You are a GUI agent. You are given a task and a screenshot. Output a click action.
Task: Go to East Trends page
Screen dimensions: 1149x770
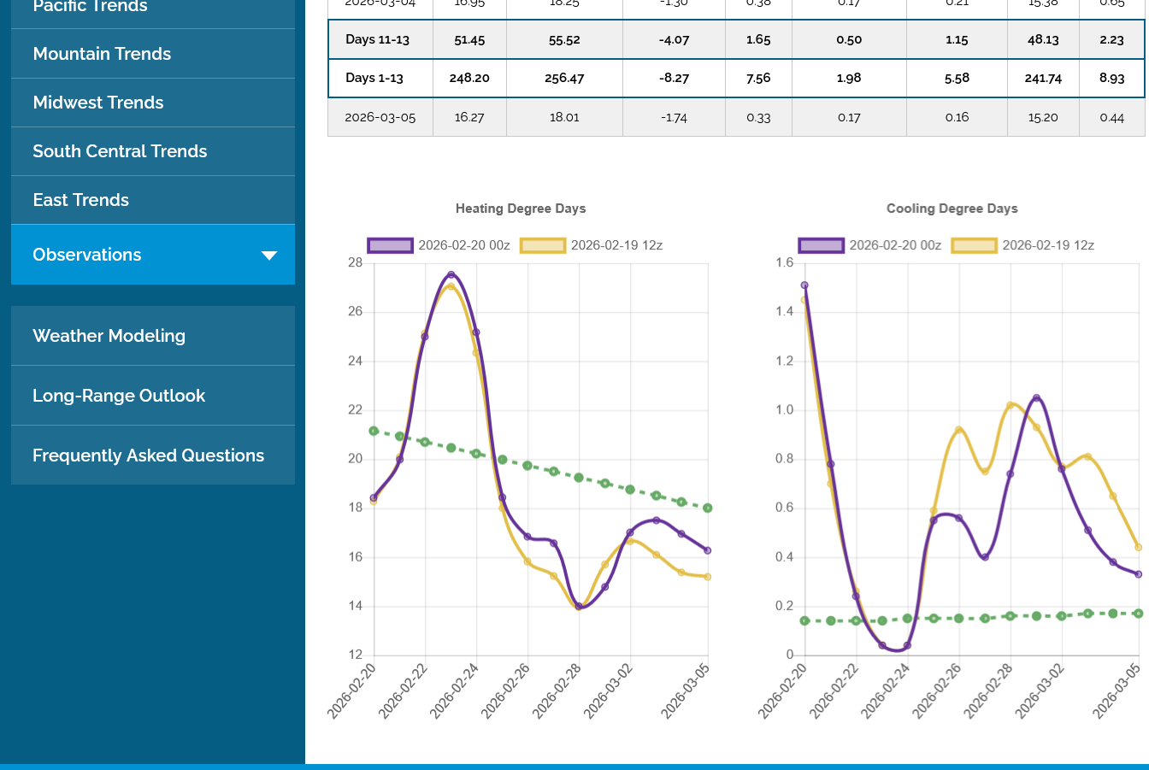[x=80, y=200]
